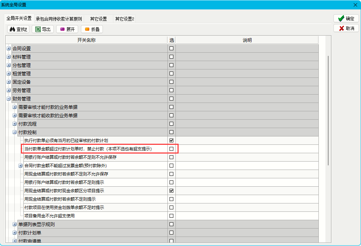Open the 其它设置2 tab
361x246 pixels.
tap(125, 19)
